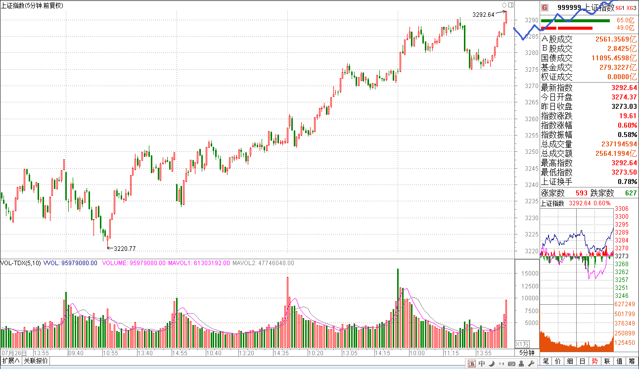Viewport: 639px width, 369px height.
Task: Toggle the 中 Chinese/English input mode
Action: pyautogui.click(x=482, y=364)
